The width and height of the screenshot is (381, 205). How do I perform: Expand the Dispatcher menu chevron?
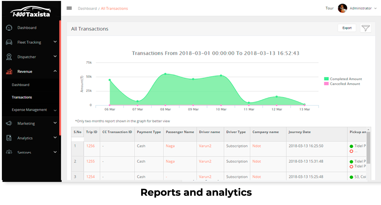(x=55, y=56)
